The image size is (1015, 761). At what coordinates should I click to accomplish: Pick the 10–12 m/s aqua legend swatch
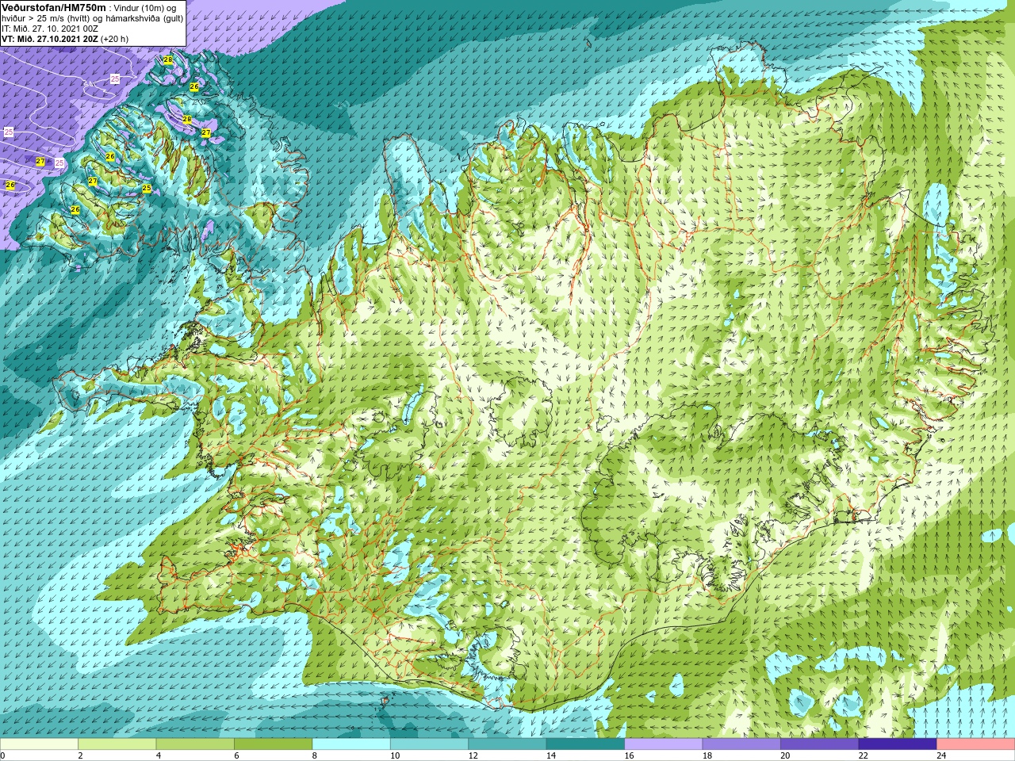(x=429, y=744)
